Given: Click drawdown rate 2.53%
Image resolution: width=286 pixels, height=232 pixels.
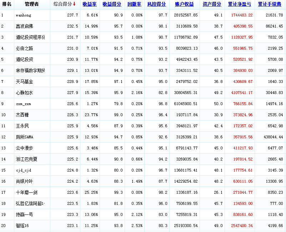Looking at the screenshot, I should pyautogui.click(x=137, y=226).
